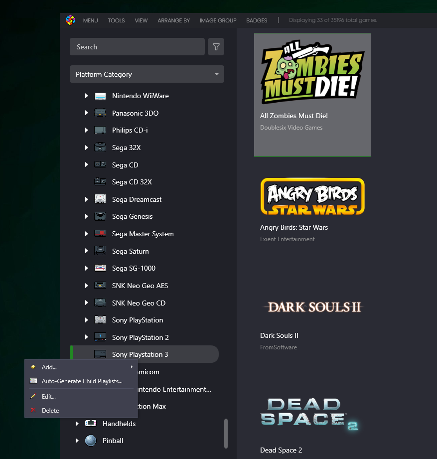
Task: Open the TOOLS menu
Action: 116,20
